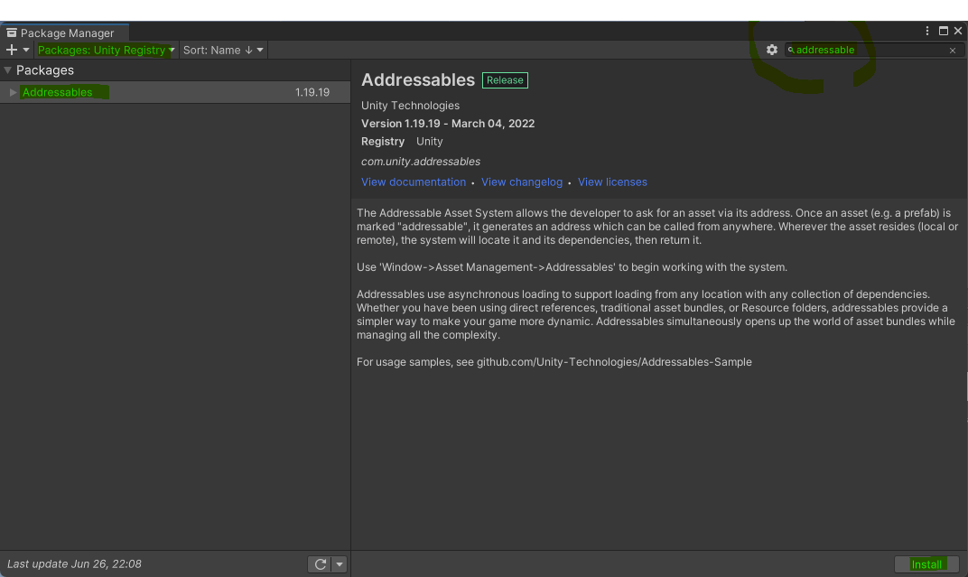Clear the search field with X

(x=953, y=51)
